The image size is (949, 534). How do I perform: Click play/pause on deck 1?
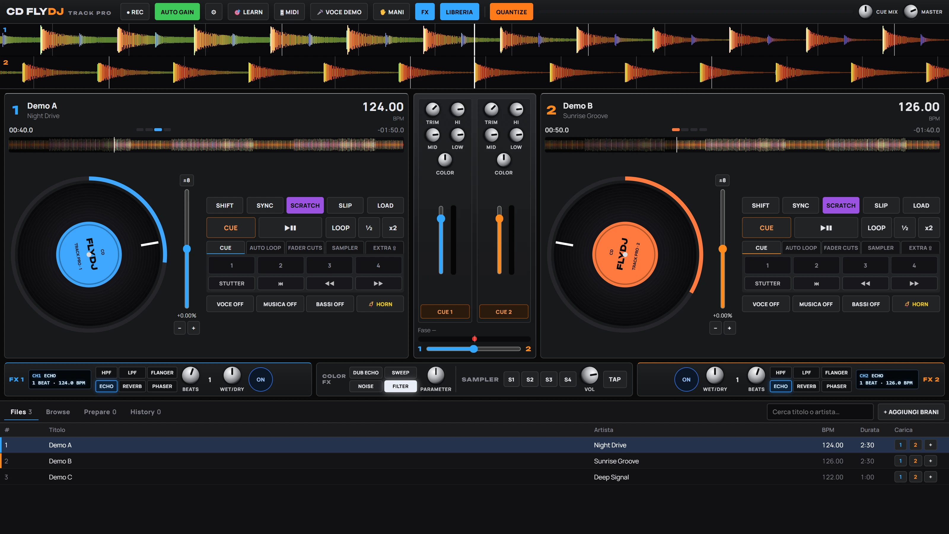(290, 228)
